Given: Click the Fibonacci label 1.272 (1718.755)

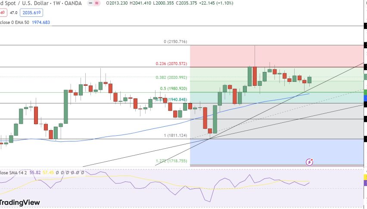Looking at the screenshot, I should [171, 161].
